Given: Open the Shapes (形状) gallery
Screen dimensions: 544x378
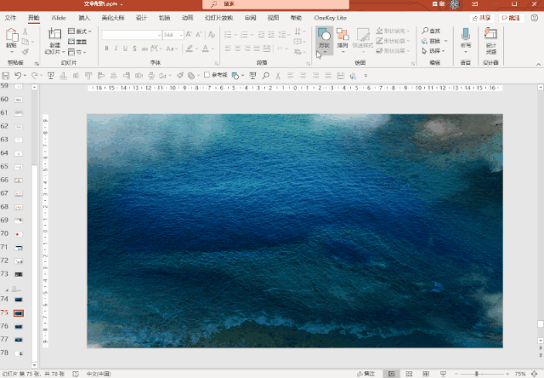Looking at the screenshot, I should click(325, 41).
